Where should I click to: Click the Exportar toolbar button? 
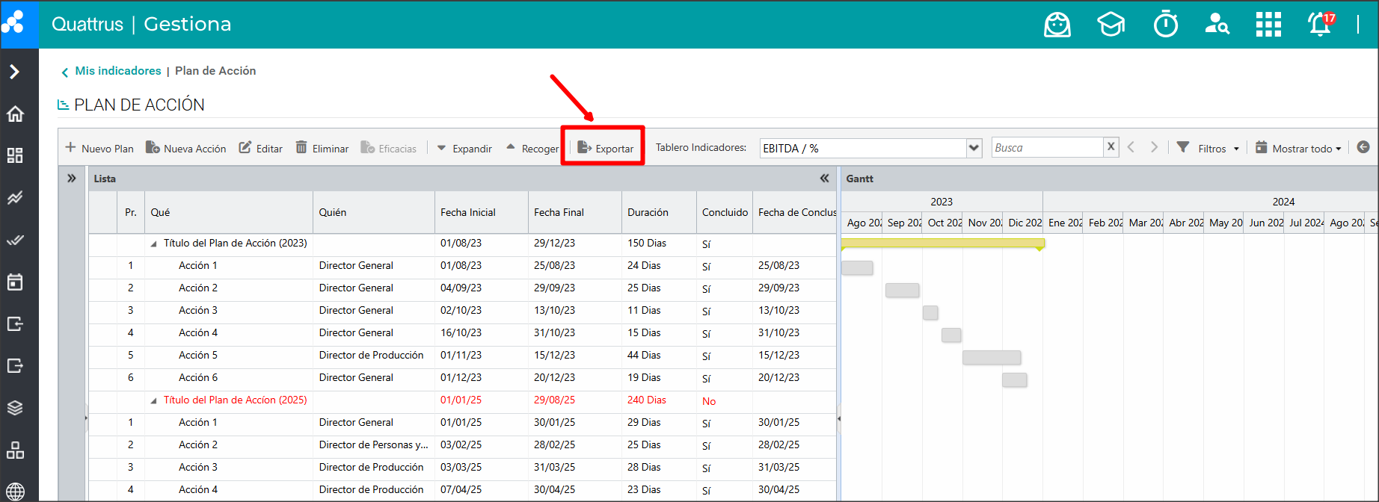[606, 148]
